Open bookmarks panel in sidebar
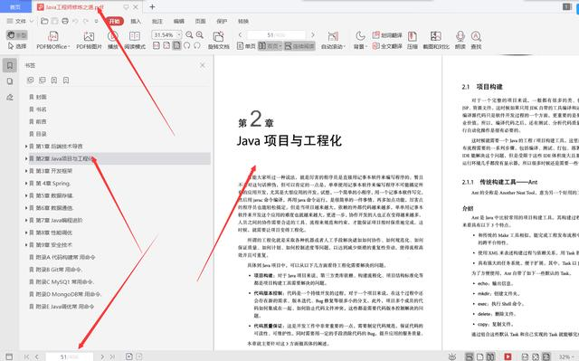This screenshot has height=361, width=579. (10, 65)
